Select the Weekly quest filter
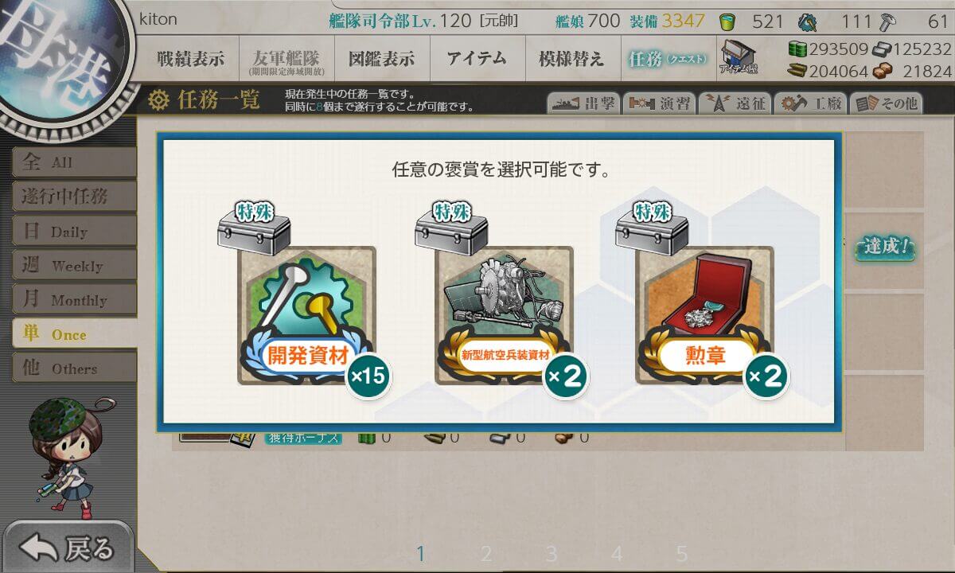Viewport: 955px width, 573px height. click(x=74, y=265)
